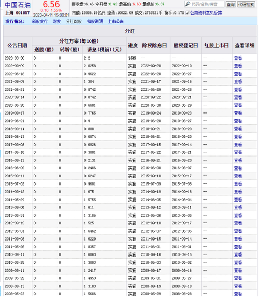View details of the 2021-06-21 row
This screenshot has height=297, width=259.
238,89
